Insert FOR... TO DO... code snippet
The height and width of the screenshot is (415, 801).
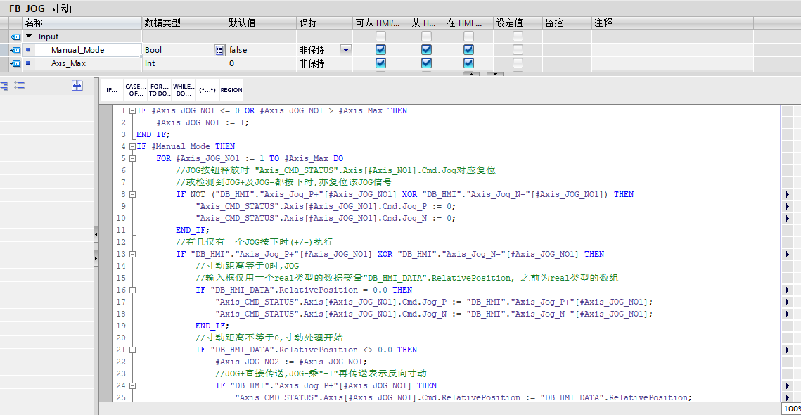[160, 90]
